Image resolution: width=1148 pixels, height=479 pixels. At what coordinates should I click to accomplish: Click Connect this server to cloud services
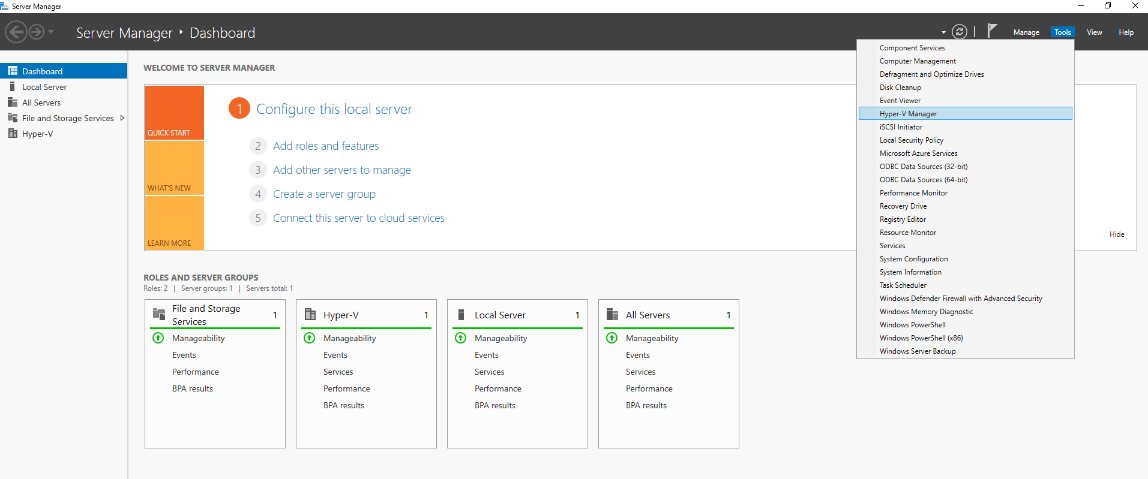pos(359,218)
